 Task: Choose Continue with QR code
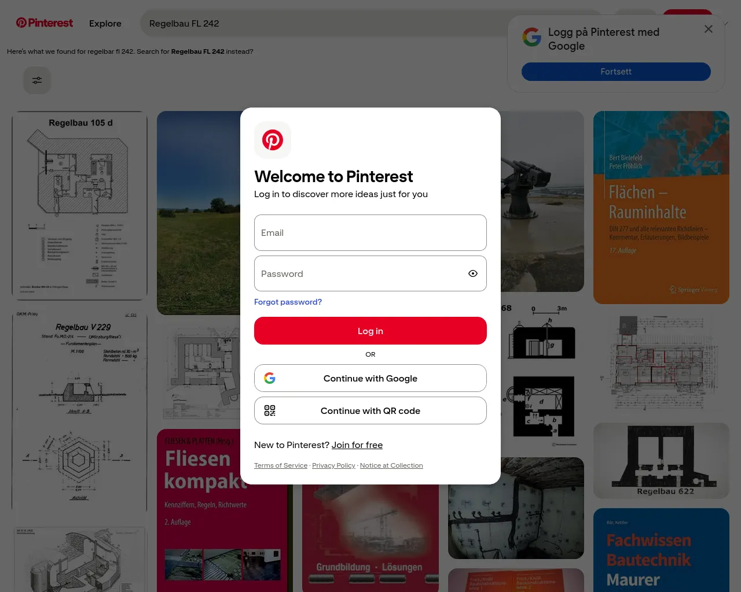click(x=370, y=410)
